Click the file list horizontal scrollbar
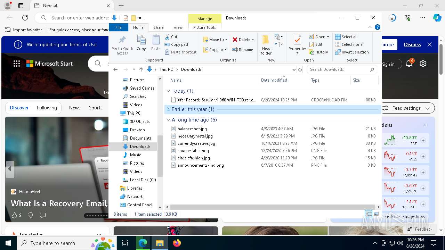The image size is (445, 250). pyautogui.click(x=273, y=207)
